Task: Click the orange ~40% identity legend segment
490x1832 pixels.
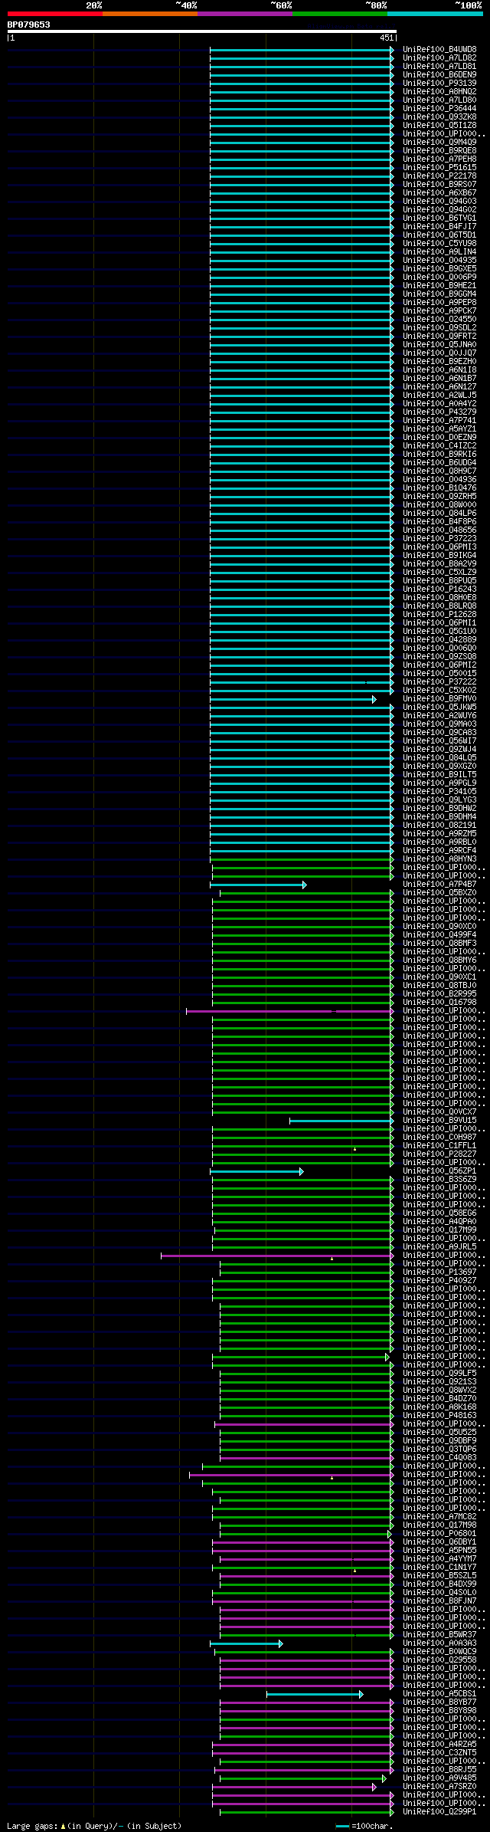Action: point(149,14)
